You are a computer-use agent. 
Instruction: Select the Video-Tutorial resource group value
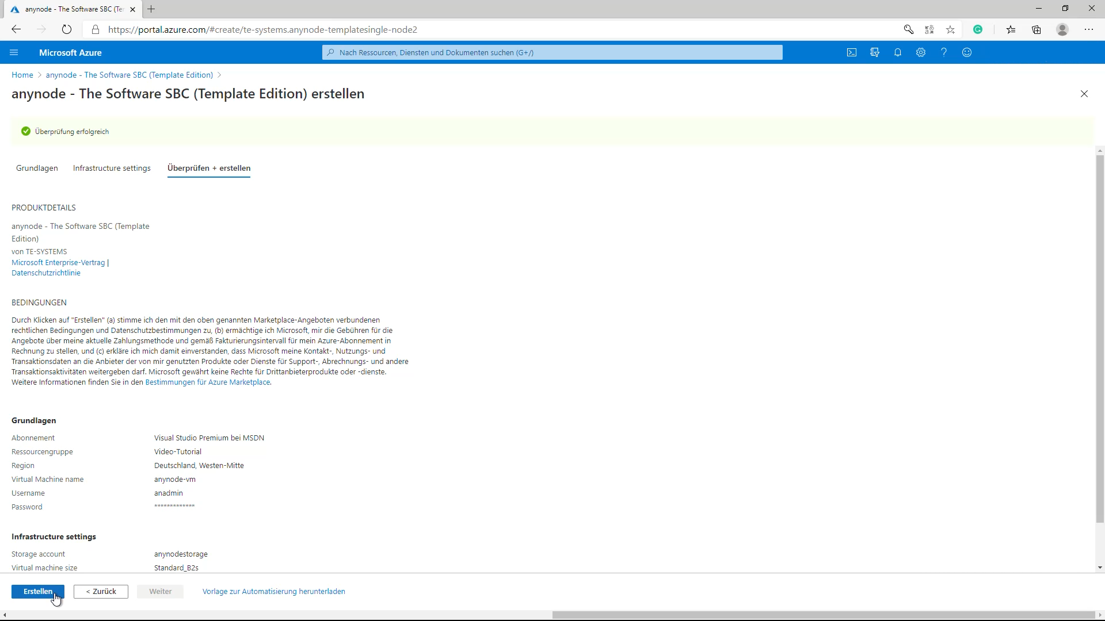click(178, 452)
